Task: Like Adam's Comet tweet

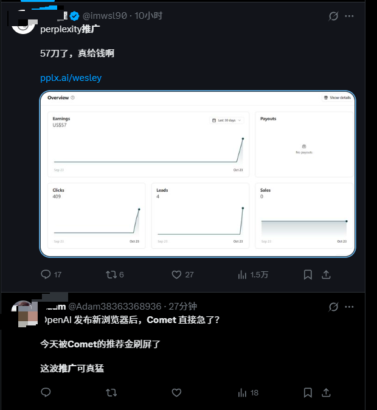Action: click(176, 392)
